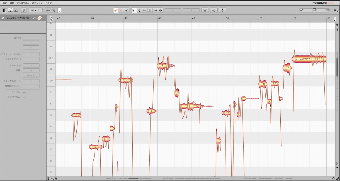
Task: Click the compare switch icon button
Action: (24, 10)
